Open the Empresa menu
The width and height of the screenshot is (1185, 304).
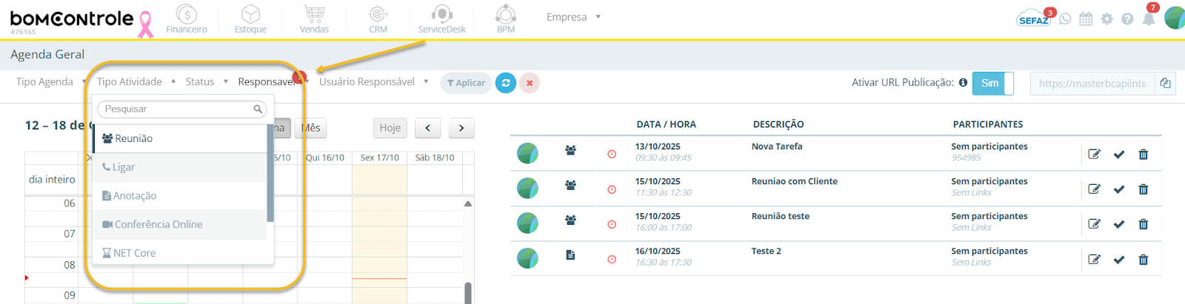coord(573,16)
